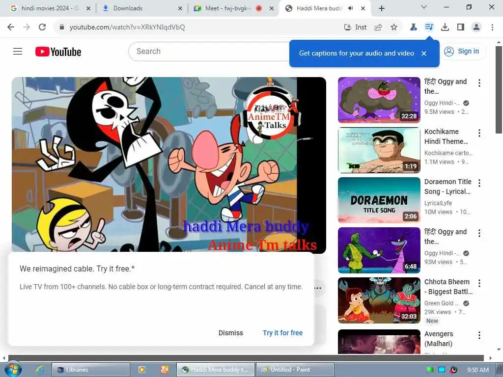
Task: Open the UC Browser taskbar icon
Action: [164, 370]
